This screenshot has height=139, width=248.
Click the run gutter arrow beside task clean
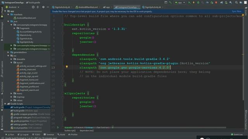click(58, 127)
